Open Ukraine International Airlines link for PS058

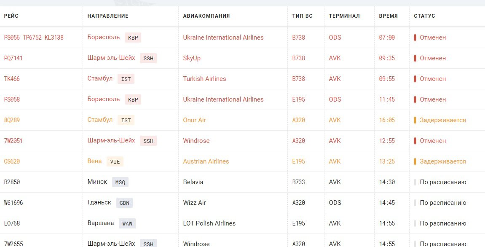click(223, 99)
